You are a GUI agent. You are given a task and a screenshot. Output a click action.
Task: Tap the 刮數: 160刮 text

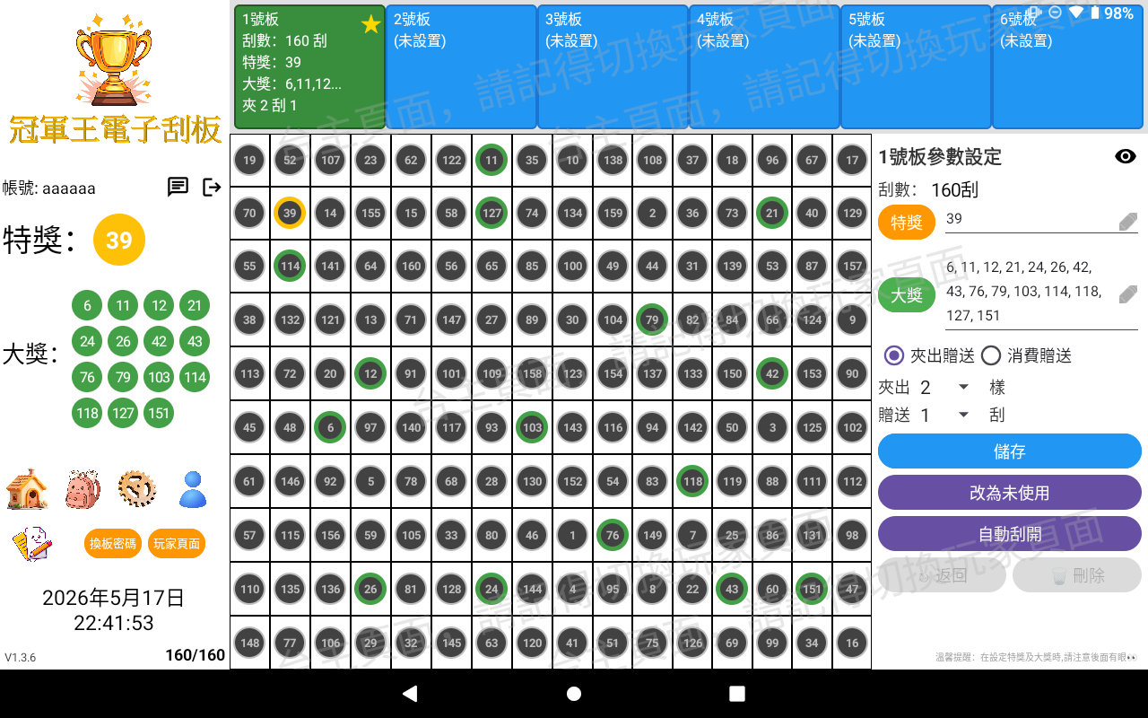click(928, 189)
